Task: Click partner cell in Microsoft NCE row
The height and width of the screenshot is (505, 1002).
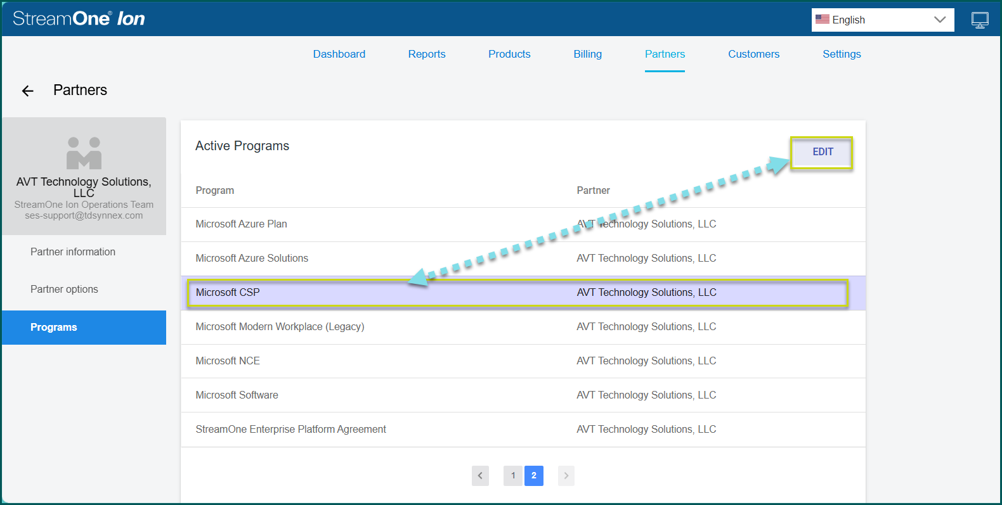Action: coord(646,361)
